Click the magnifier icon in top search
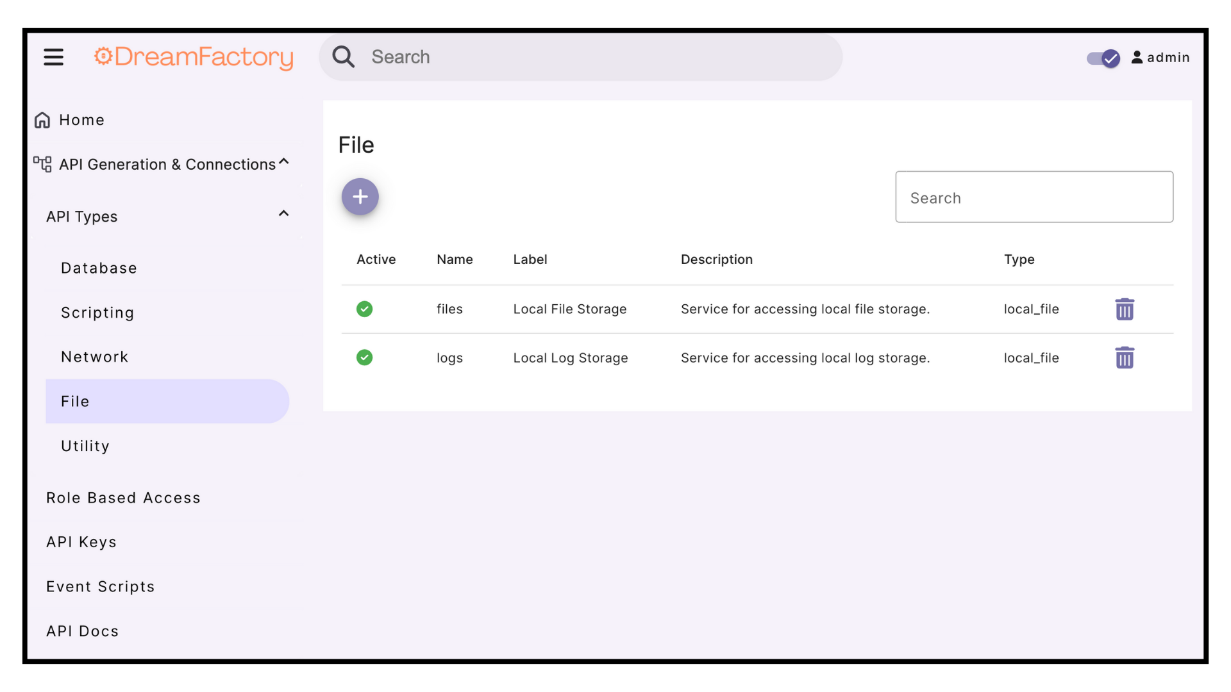The height and width of the screenshot is (692, 1231). pyautogui.click(x=344, y=57)
